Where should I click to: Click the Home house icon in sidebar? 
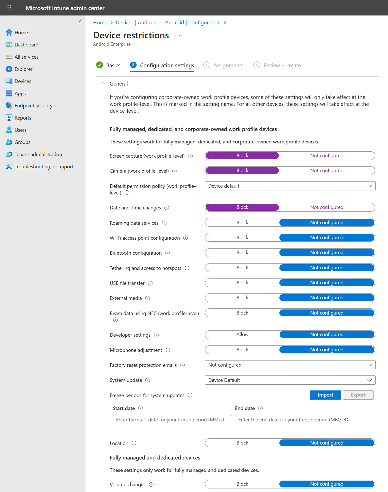click(9, 32)
